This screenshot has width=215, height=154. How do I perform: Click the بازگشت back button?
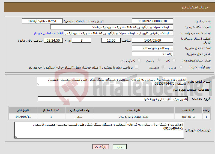(101, 147)
